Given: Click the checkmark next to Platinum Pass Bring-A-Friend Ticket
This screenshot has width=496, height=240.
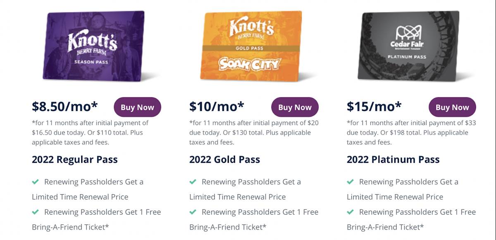Looking at the screenshot, I should click(350, 212).
